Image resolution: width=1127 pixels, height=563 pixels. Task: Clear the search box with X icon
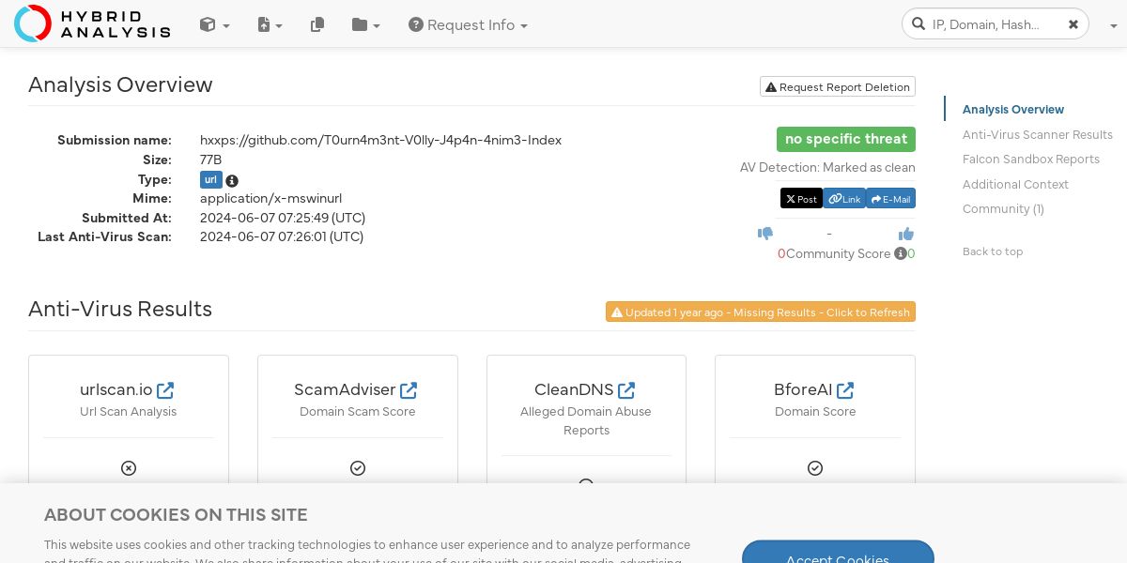[x=1073, y=24]
